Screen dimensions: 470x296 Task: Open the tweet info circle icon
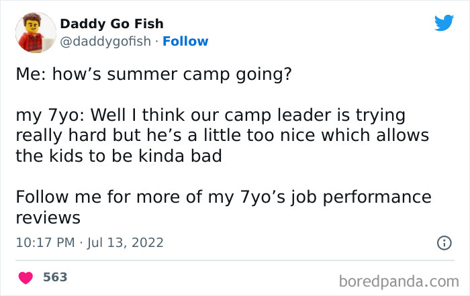[444, 243]
